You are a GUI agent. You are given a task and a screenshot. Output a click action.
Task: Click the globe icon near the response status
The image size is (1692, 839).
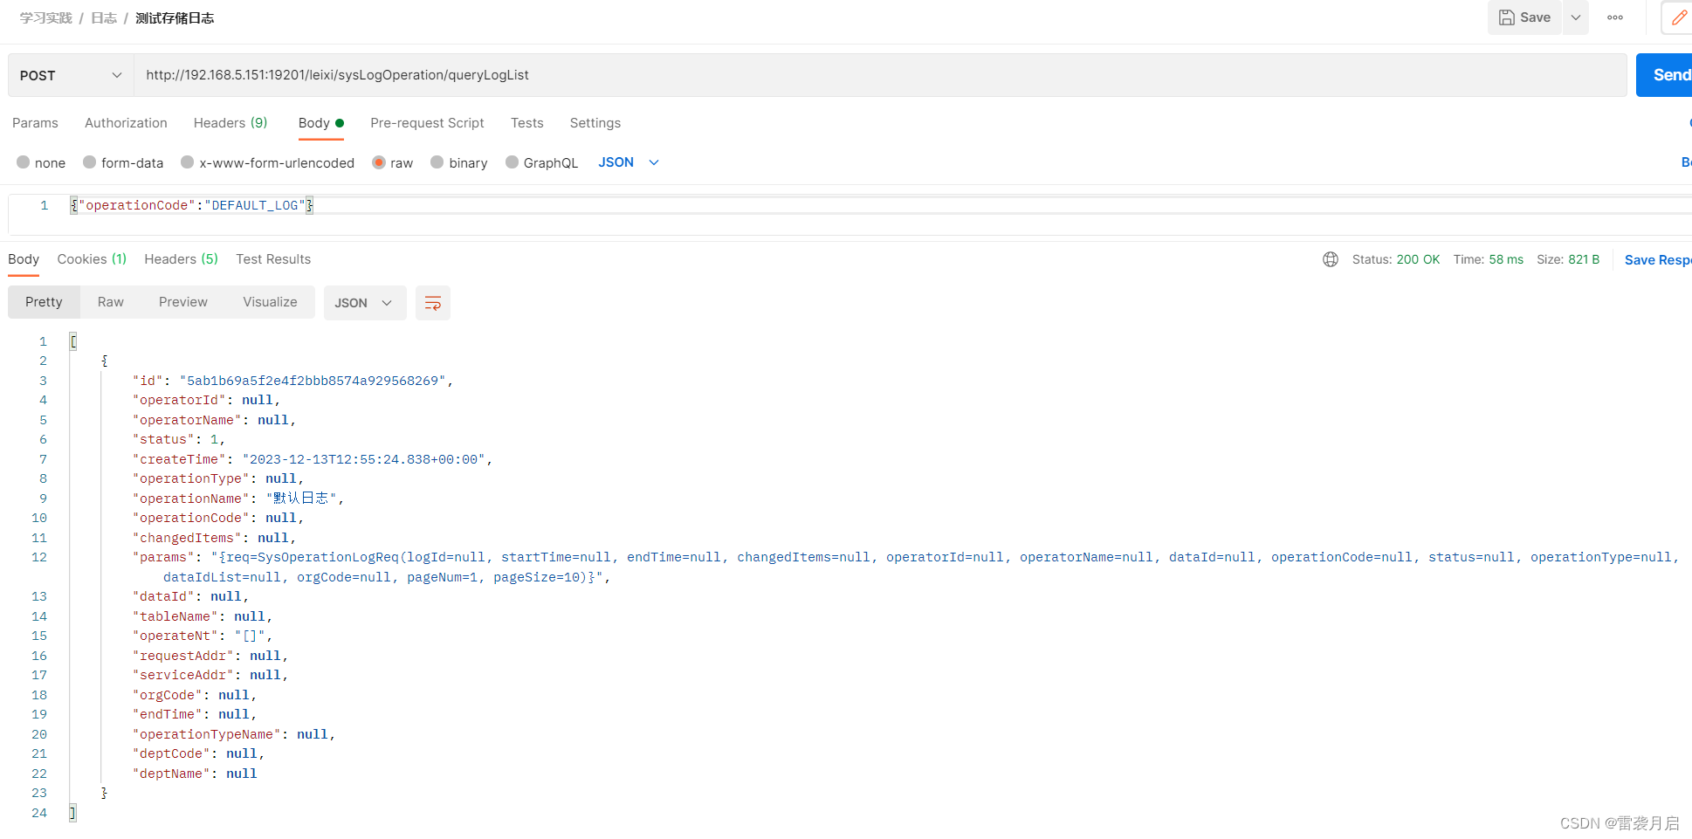point(1330,258)
